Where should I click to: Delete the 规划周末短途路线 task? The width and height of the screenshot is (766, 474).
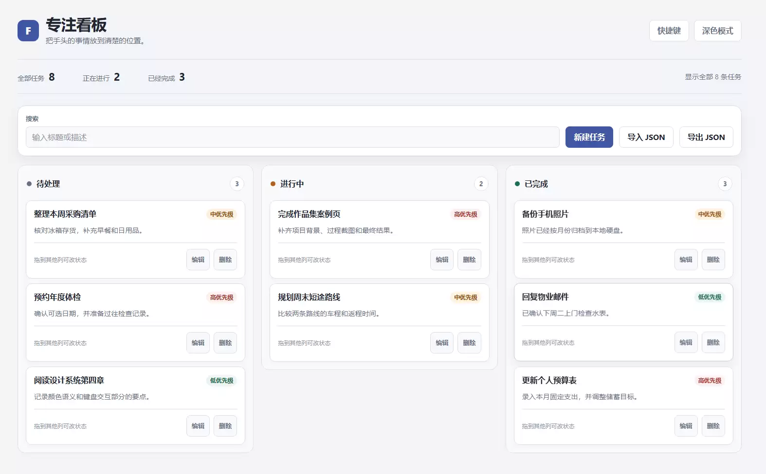coord(469,343)
